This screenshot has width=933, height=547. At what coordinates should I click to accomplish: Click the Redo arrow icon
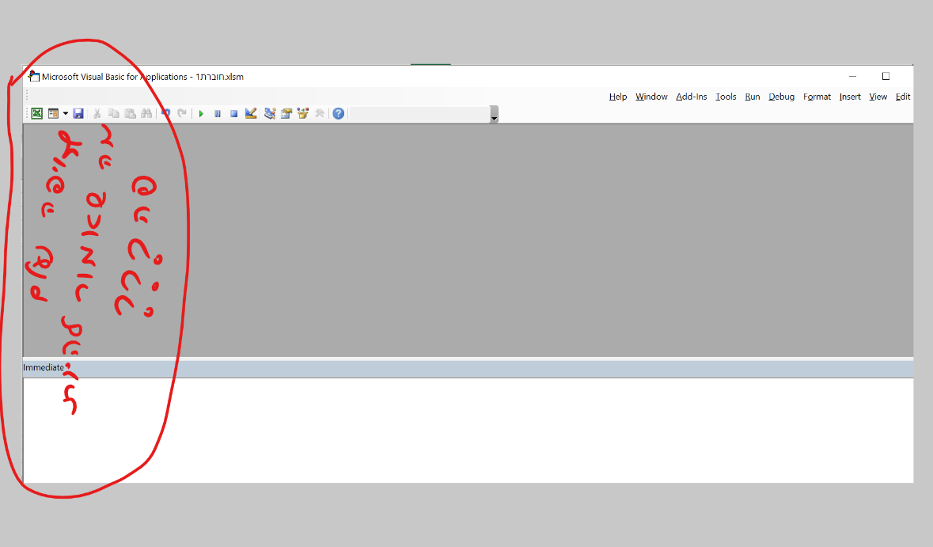pos(182,113)
